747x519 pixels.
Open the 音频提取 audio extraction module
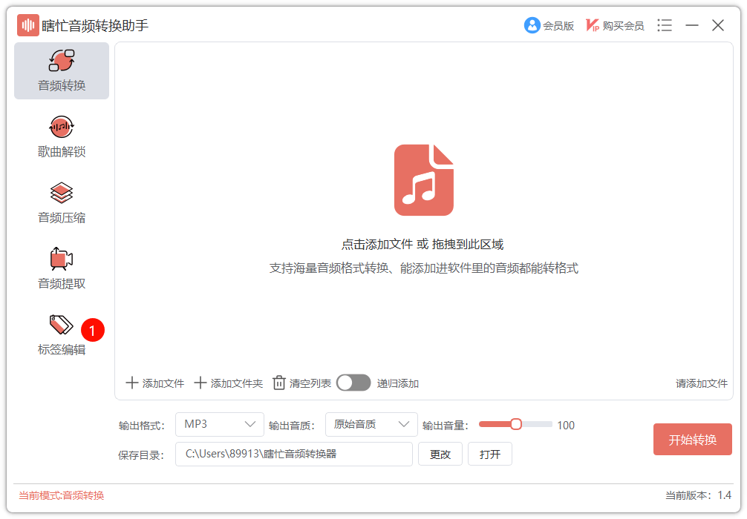pyautogui.click(x=62, y=269)
